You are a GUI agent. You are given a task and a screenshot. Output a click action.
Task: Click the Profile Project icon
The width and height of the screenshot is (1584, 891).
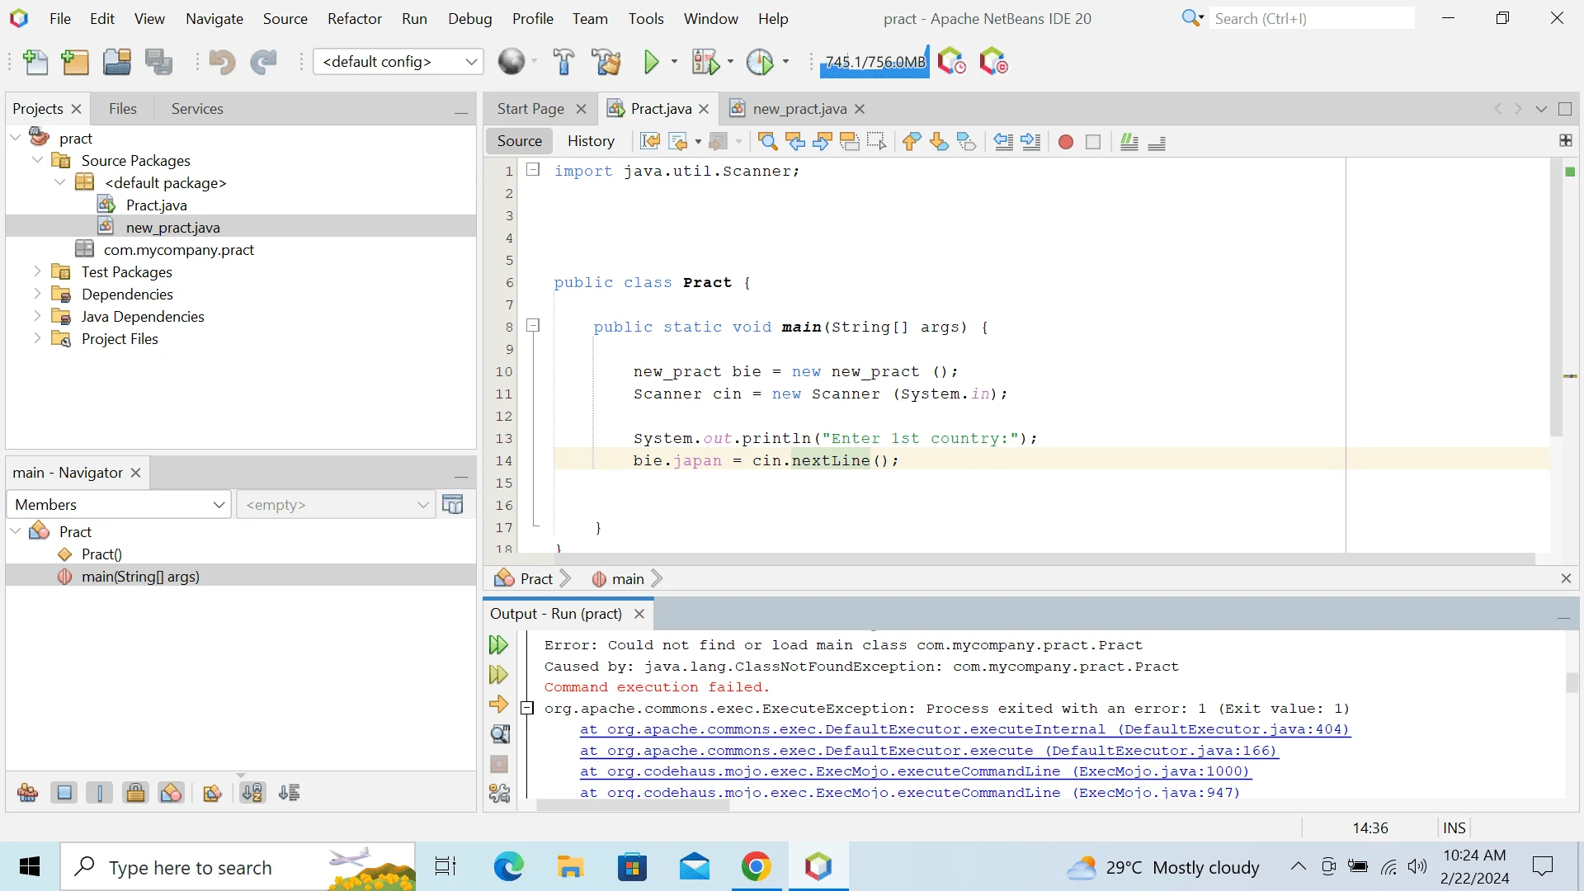pyautogui.click(x=760, y=62)
